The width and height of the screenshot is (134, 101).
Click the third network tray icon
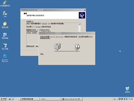click(124, 99)
